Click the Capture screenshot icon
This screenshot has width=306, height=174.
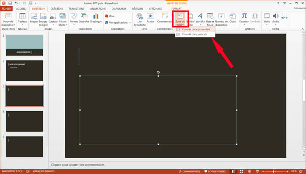click(53, 16)
